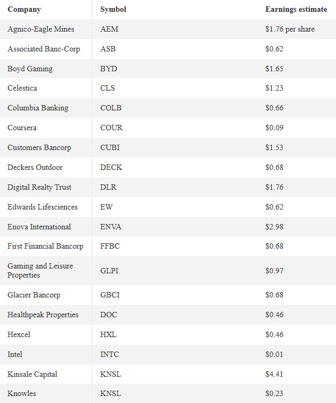This screenshot has width=336, height=403.
Task: Select First Financial Bancorp row name
Action: (45, 246)
